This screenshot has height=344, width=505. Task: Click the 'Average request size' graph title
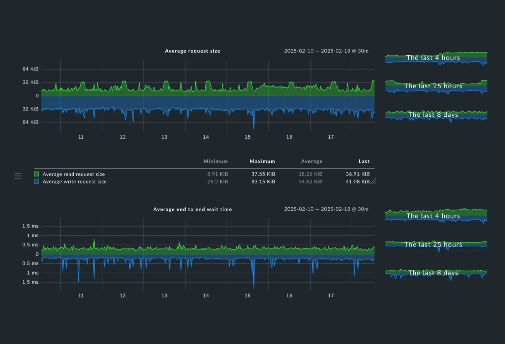pyautogui.click(x=193, y=51)
